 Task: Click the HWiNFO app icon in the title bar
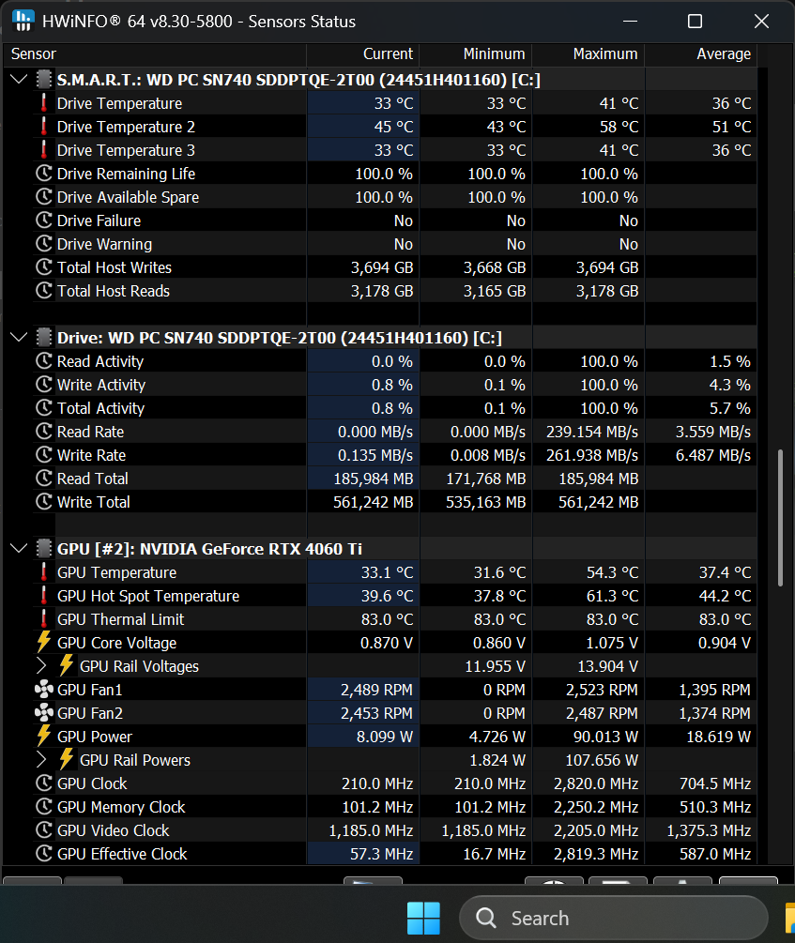click(x=23, y=21)
